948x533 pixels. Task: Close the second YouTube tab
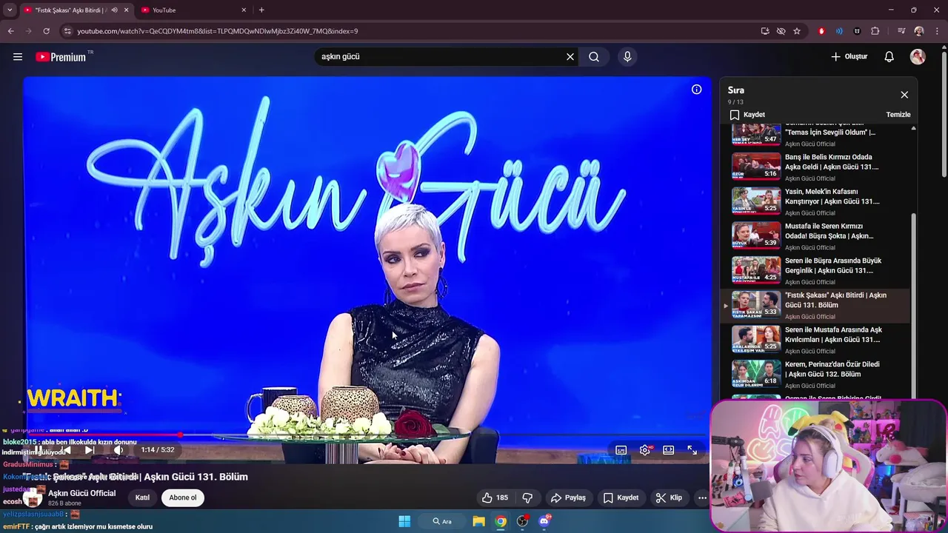244,10
